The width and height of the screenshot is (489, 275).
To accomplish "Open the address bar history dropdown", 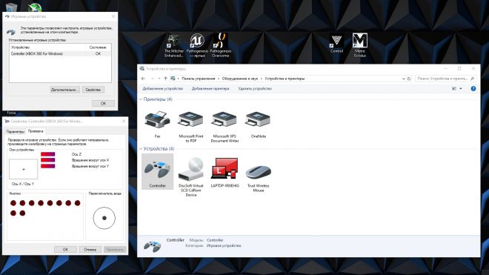I will (x=404, y=79).
